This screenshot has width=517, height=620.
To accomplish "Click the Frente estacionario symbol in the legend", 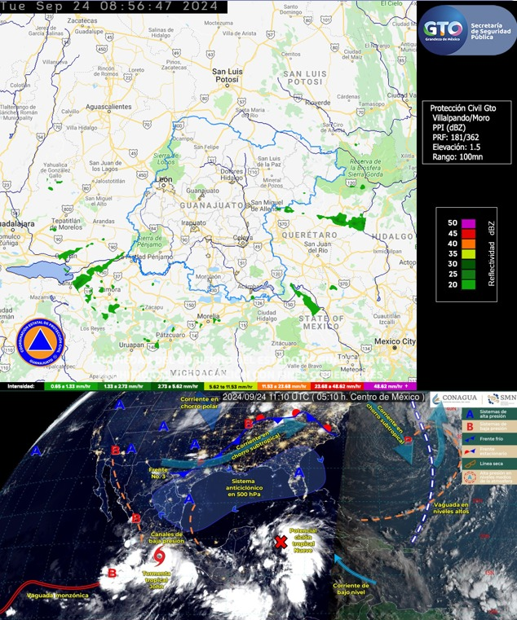I will (x=470, y=451).
